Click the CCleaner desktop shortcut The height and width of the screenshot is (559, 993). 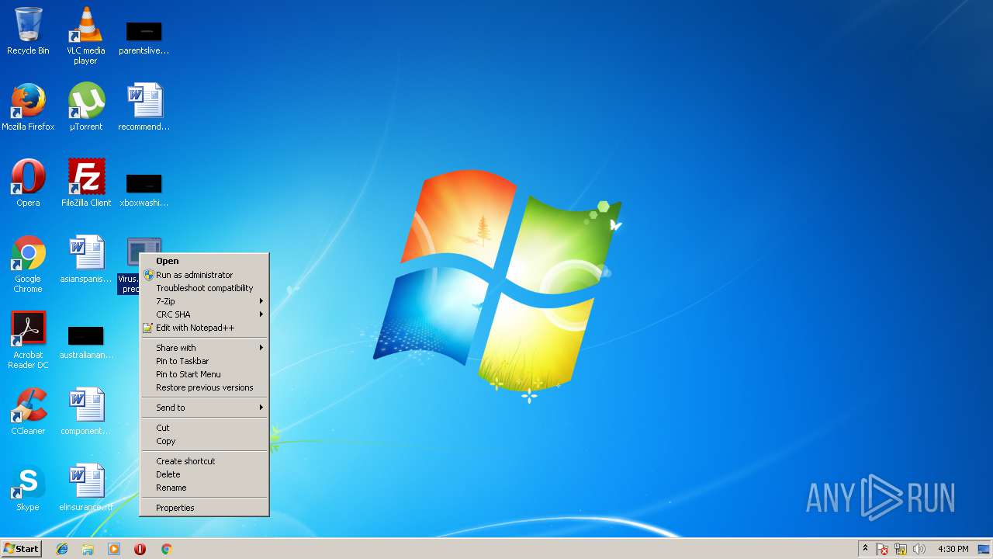point(28,411)
